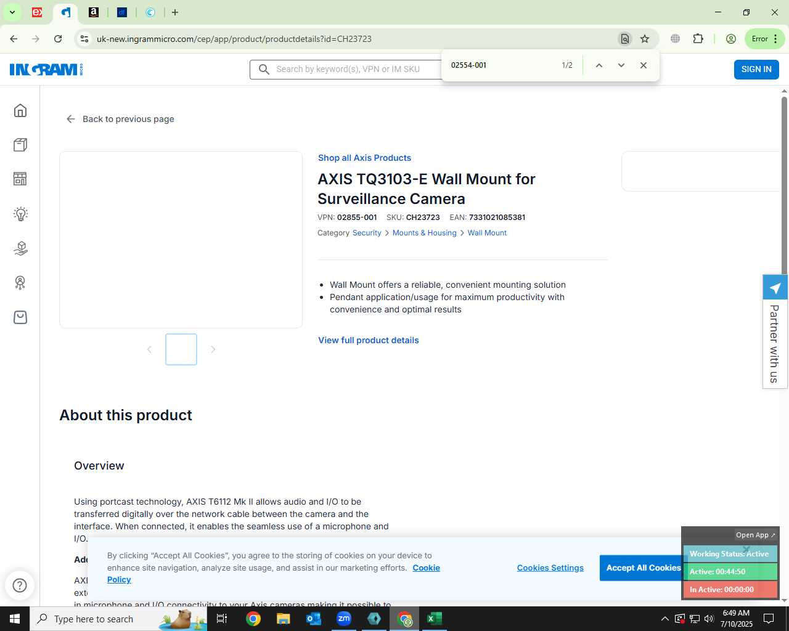Open the tab search dropdown
Viewport: 789px width, 631px height.
[12, 12]
